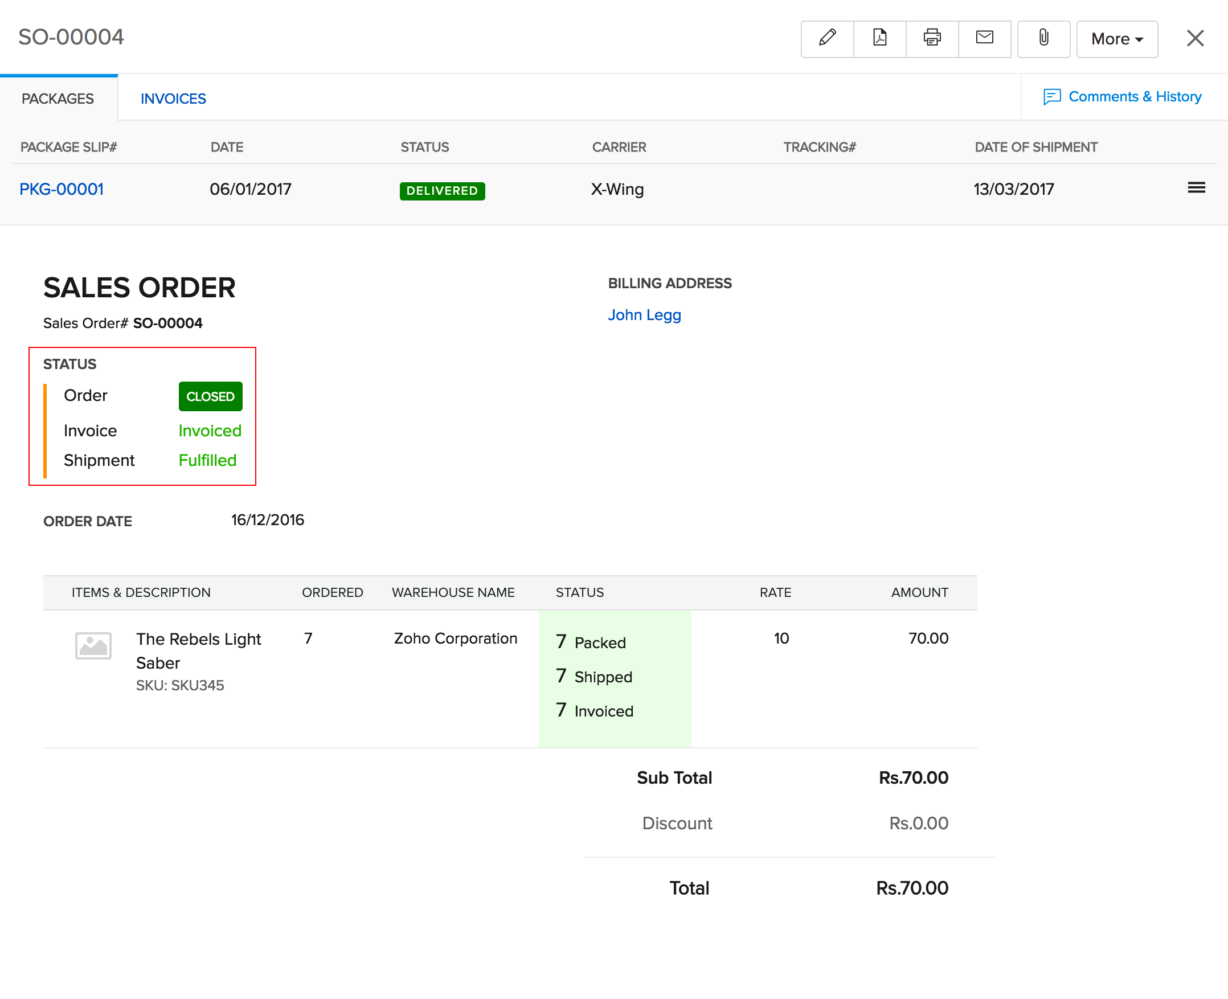Click the DELIVERED status badge
The image size is (1228, 999).
pyautogui.click(x=442, y=190)
